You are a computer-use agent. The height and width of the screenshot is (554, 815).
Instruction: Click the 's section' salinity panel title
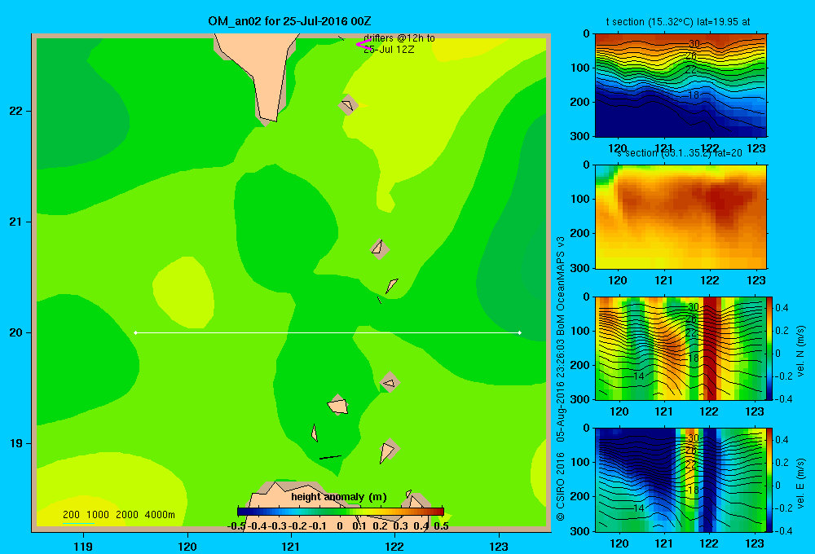[x=680, y=153]
